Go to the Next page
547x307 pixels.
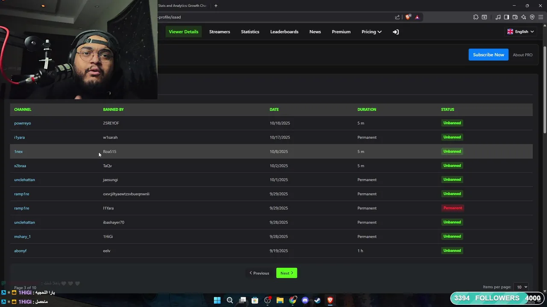point(287,273)
